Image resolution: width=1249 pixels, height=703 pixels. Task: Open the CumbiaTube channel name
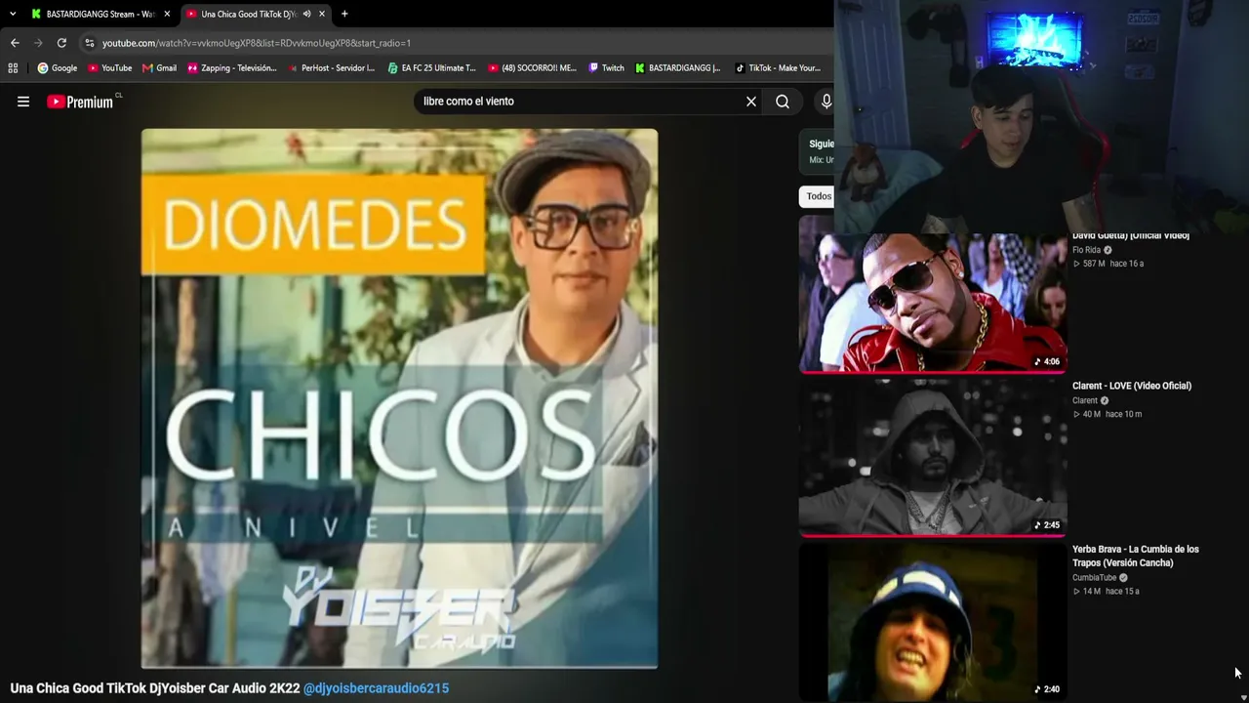[1094, 578]
